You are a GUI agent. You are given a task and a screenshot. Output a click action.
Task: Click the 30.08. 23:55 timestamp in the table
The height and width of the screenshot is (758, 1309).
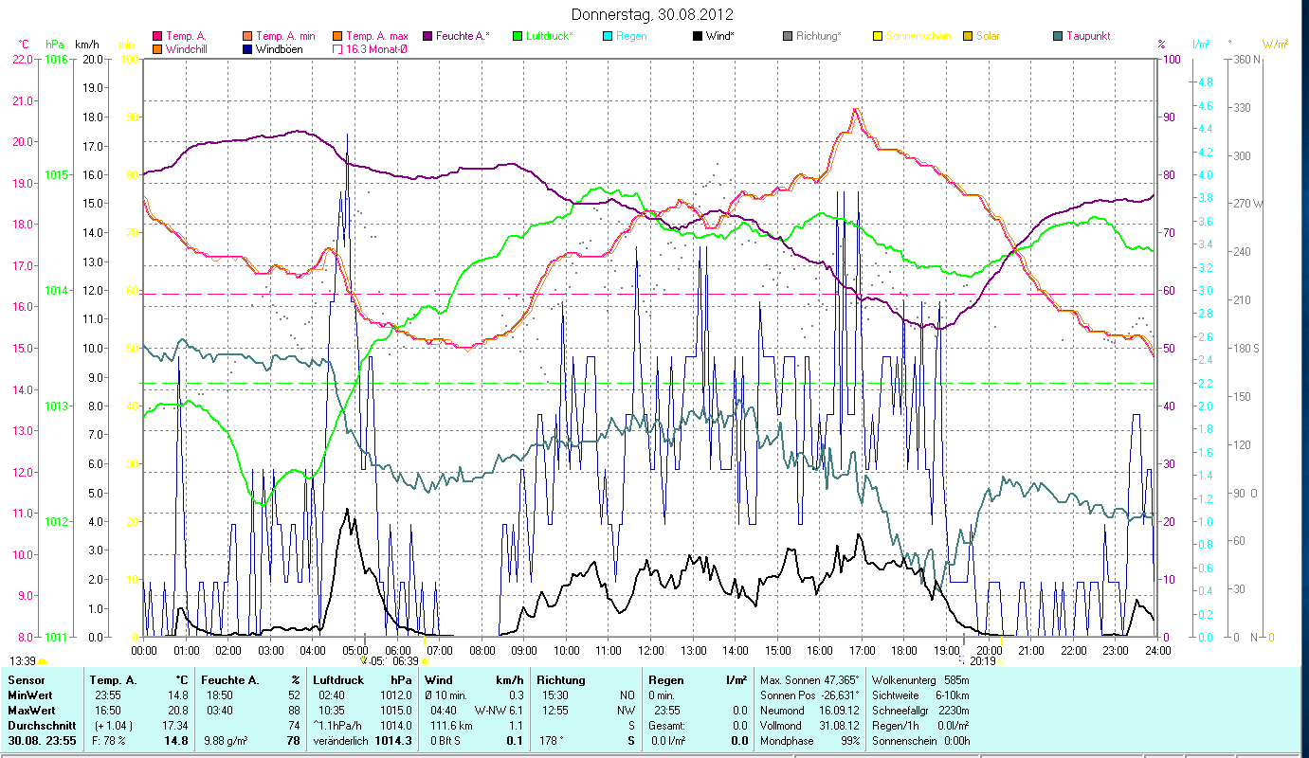tap(44, 740)
